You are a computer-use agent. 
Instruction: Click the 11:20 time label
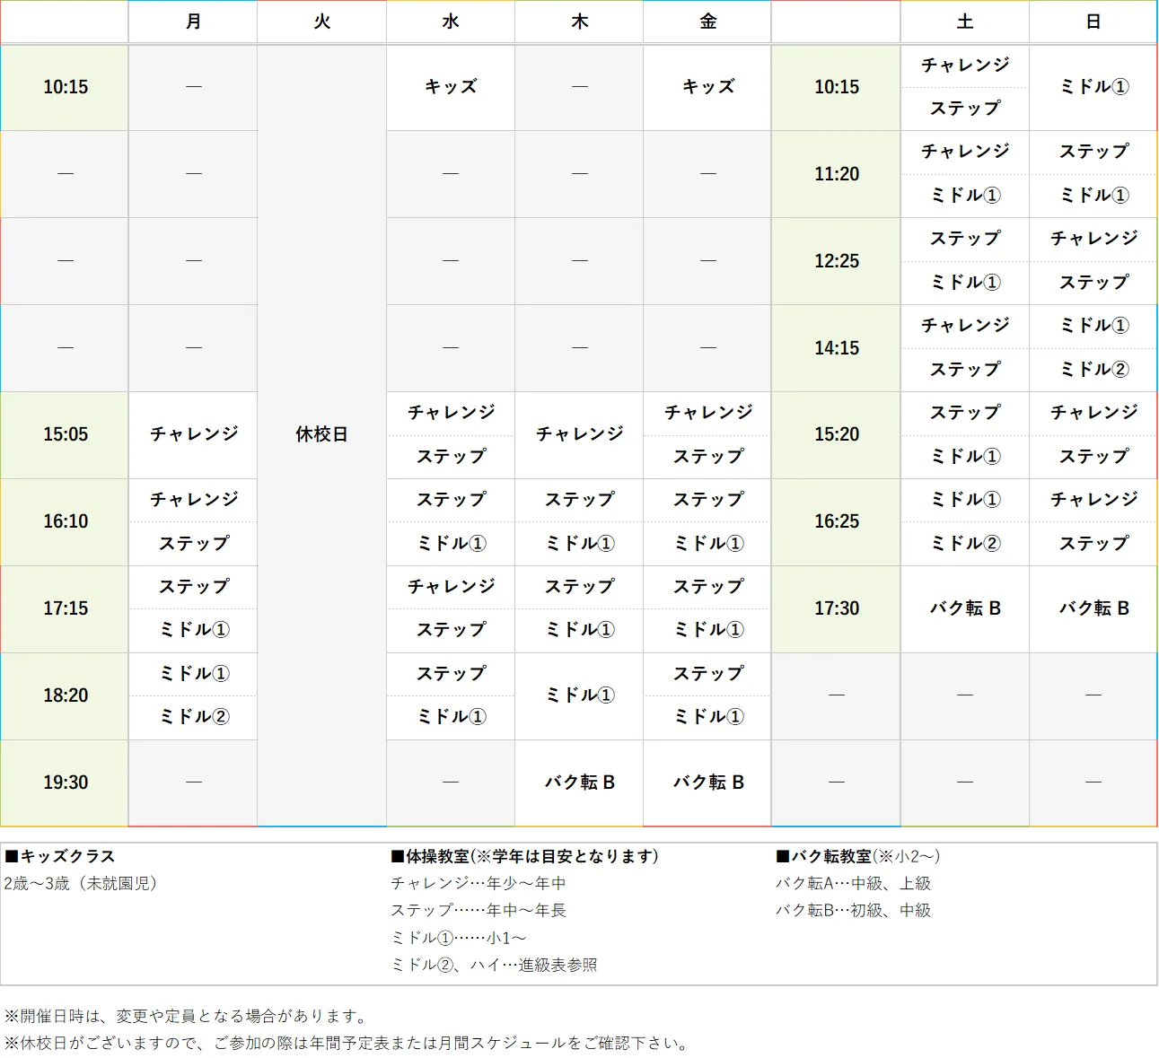(x=835, y=174)
